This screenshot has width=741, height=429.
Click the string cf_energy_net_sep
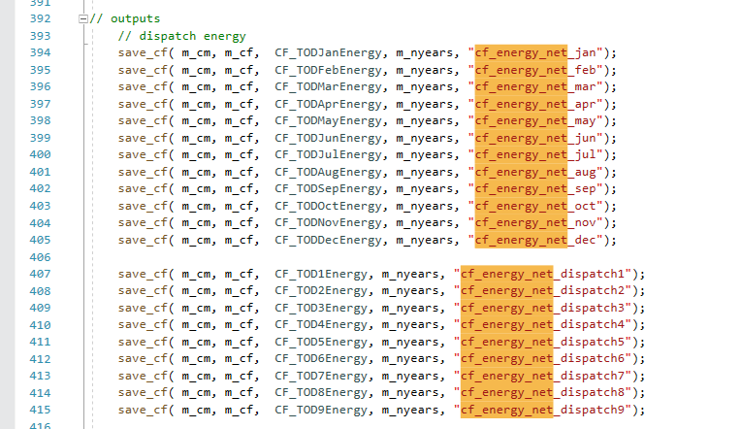535,188
